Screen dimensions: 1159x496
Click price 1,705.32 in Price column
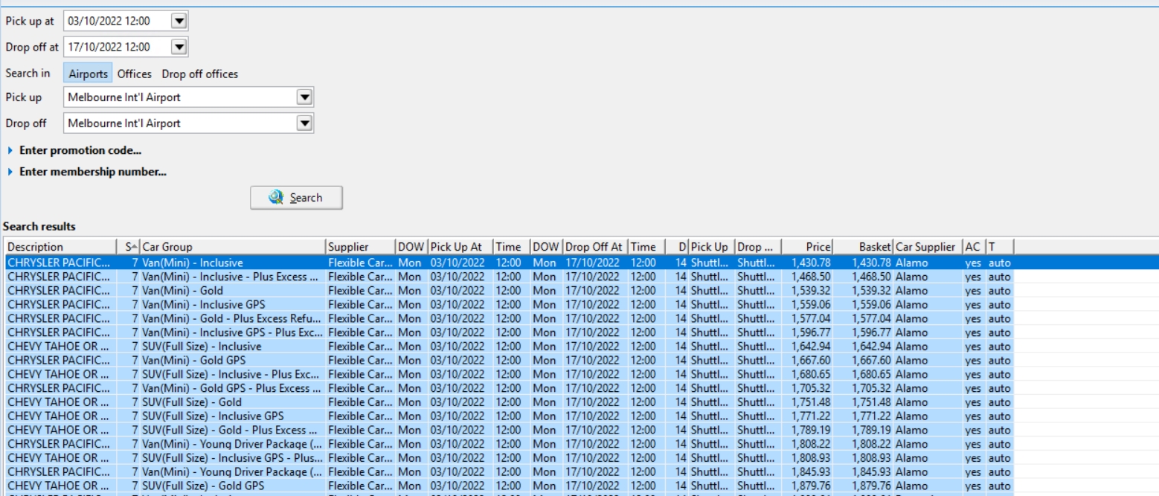pos(811,388)
